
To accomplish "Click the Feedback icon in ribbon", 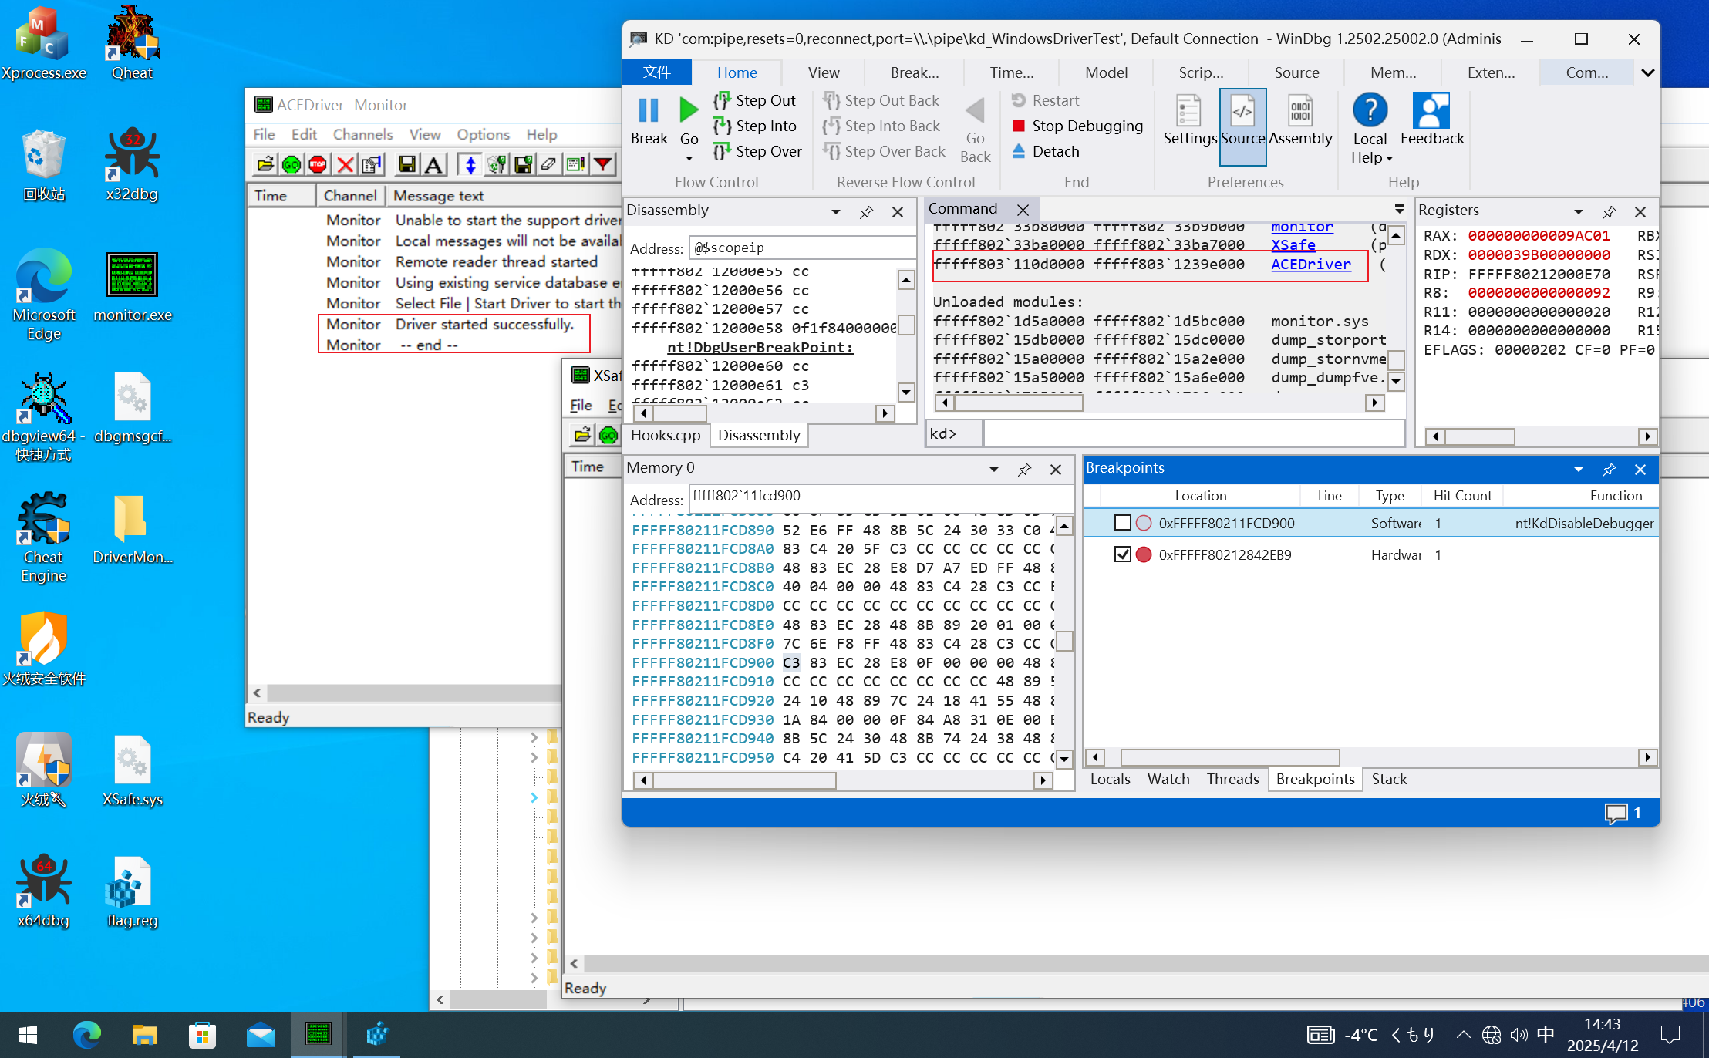I will 1431,111.
